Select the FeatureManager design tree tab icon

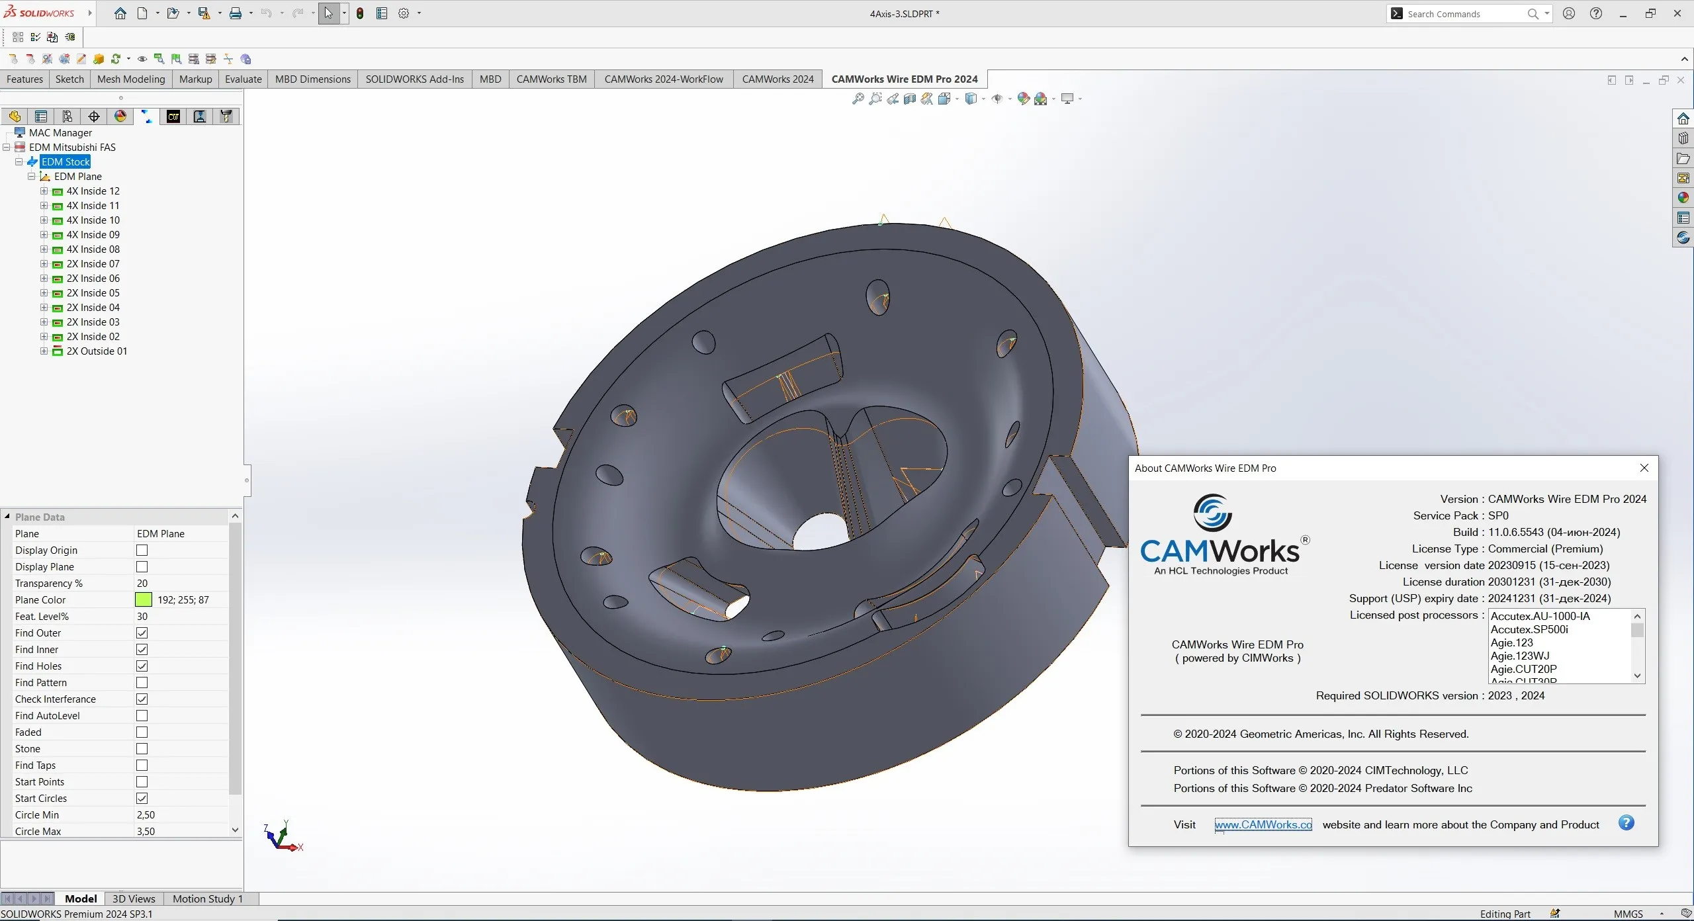[x=15, y=116]
